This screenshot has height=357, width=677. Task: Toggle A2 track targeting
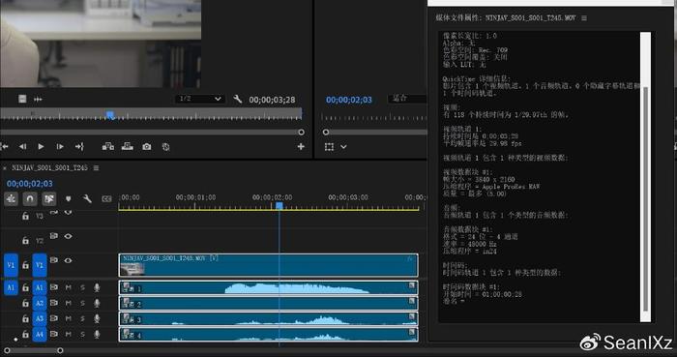40,303
